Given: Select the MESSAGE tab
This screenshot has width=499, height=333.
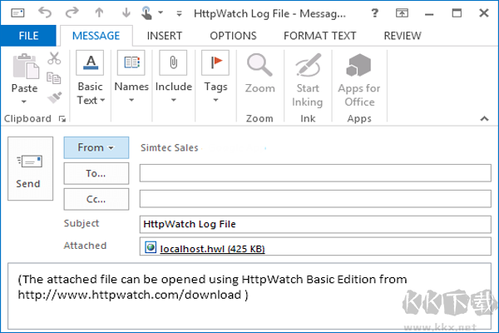Looking at the screenshot, I should click(x=96, y=36).
